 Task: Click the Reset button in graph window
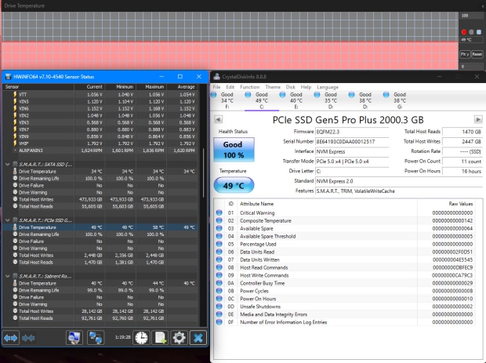477,54
